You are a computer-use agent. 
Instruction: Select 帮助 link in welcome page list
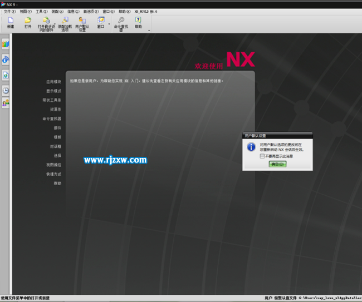(57, 184)
